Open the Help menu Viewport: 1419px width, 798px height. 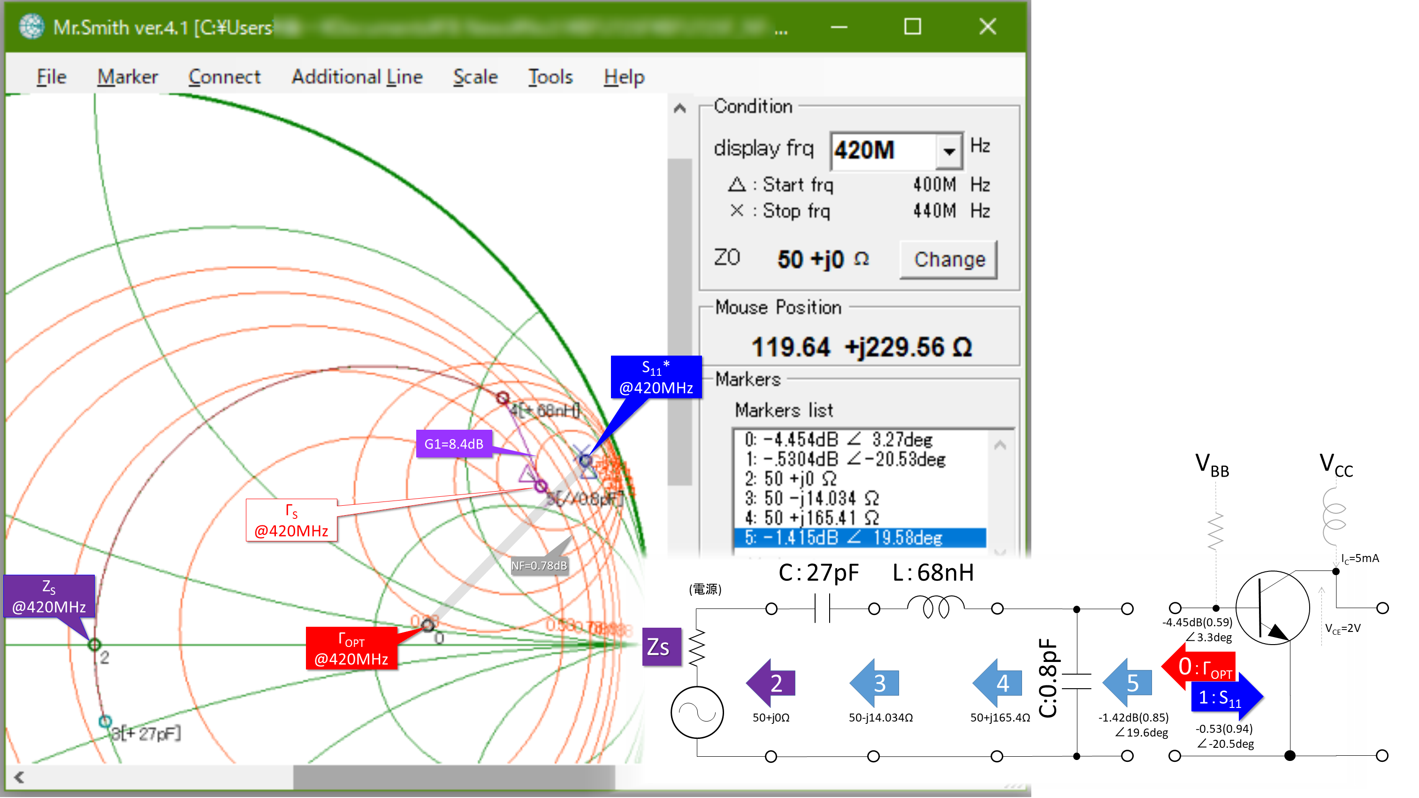[624, 76]
